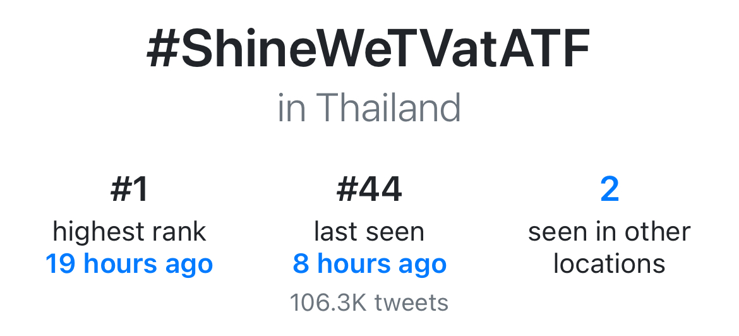Open the "8 hours ago" link
The height and width of the screenshot is (336, 739).
click(x=369, y=264)
